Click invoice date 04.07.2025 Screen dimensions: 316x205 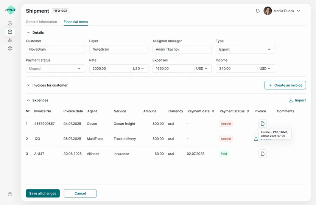[x=72, y=124]
